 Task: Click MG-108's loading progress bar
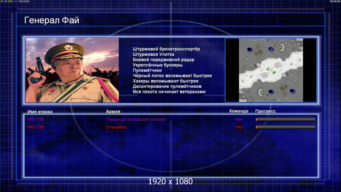click(285, 119)
